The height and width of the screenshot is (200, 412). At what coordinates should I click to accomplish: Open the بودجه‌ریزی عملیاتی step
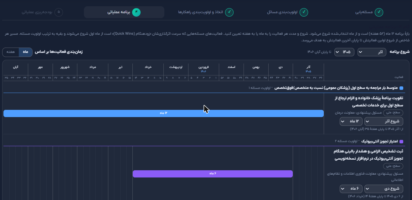coord(43,12)
